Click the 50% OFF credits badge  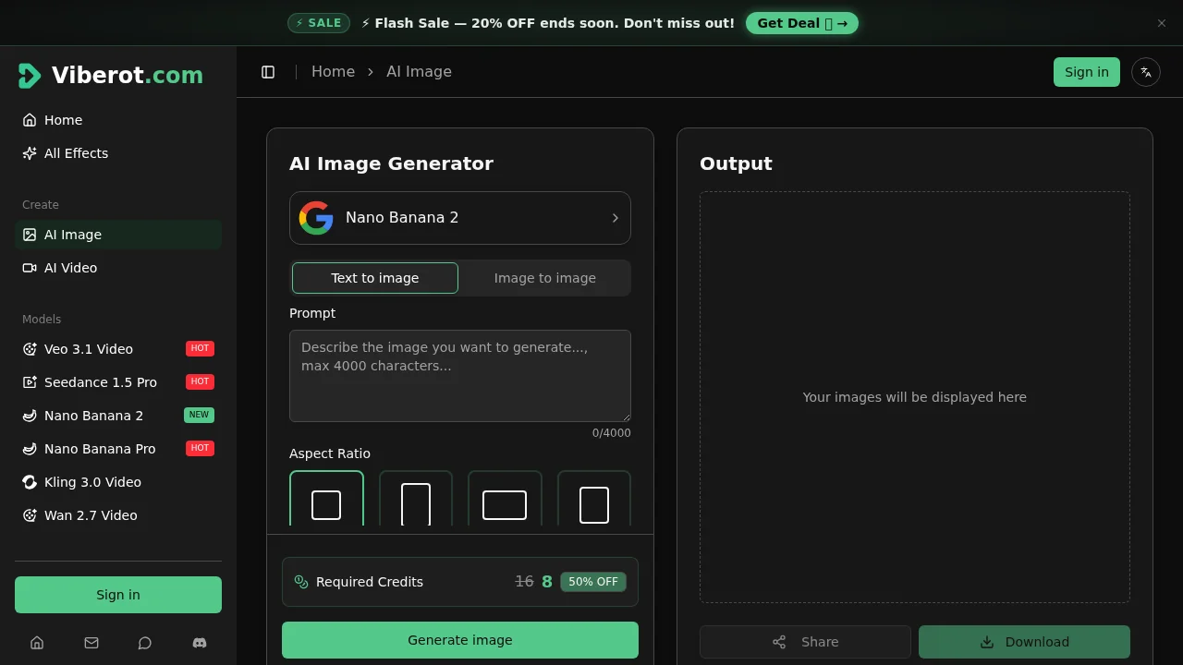[592, 582]
